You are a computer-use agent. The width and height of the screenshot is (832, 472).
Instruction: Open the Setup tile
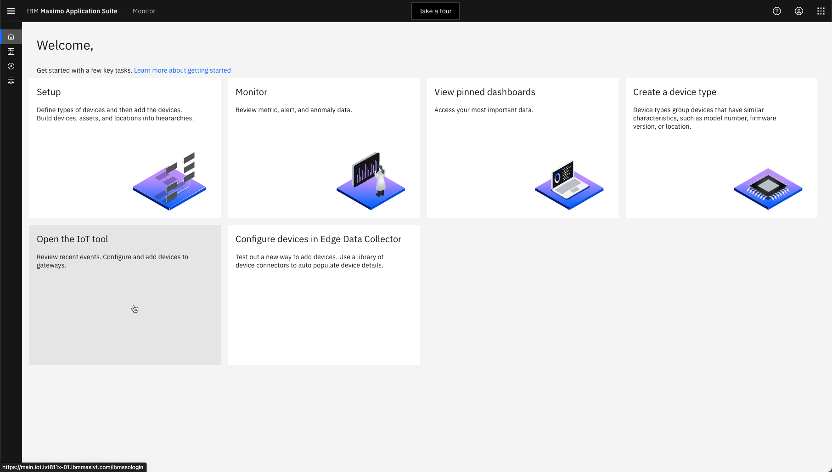click(125, 148)
